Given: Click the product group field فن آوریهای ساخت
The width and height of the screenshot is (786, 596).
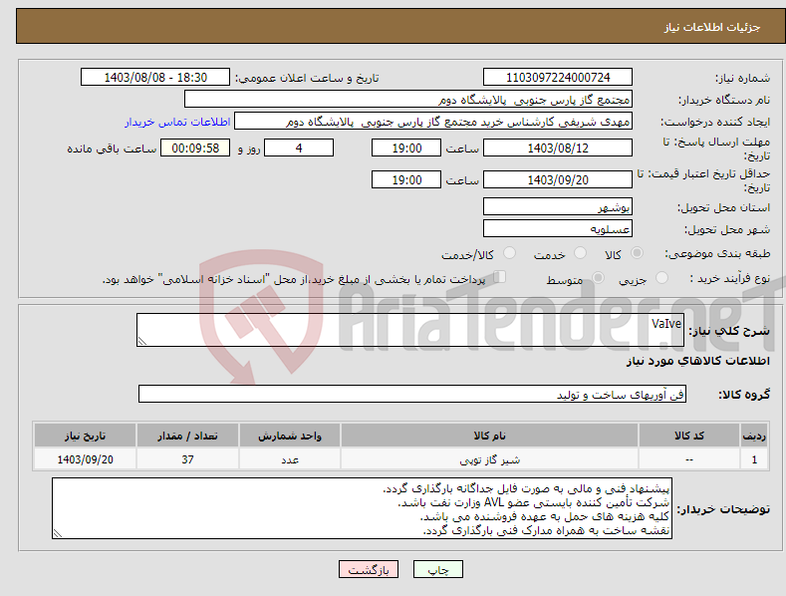Looking at the screenshot, I should point(412,395).
